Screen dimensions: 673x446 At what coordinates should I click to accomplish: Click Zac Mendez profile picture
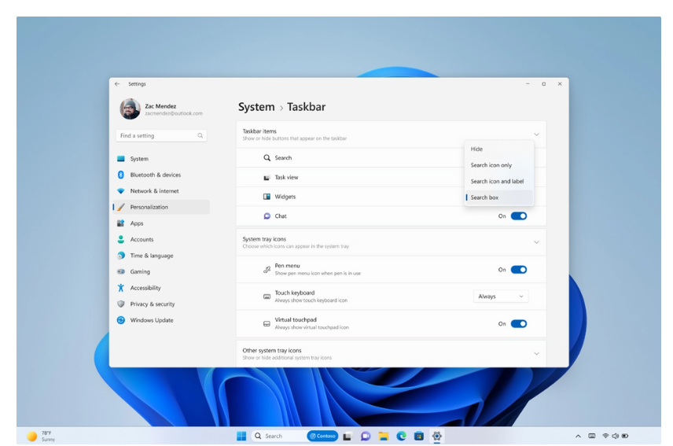130,109
